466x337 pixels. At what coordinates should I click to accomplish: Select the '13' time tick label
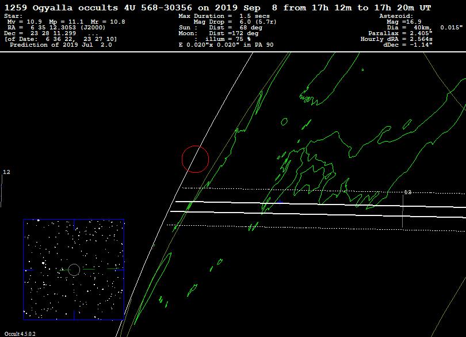click(x=408, y=192)
